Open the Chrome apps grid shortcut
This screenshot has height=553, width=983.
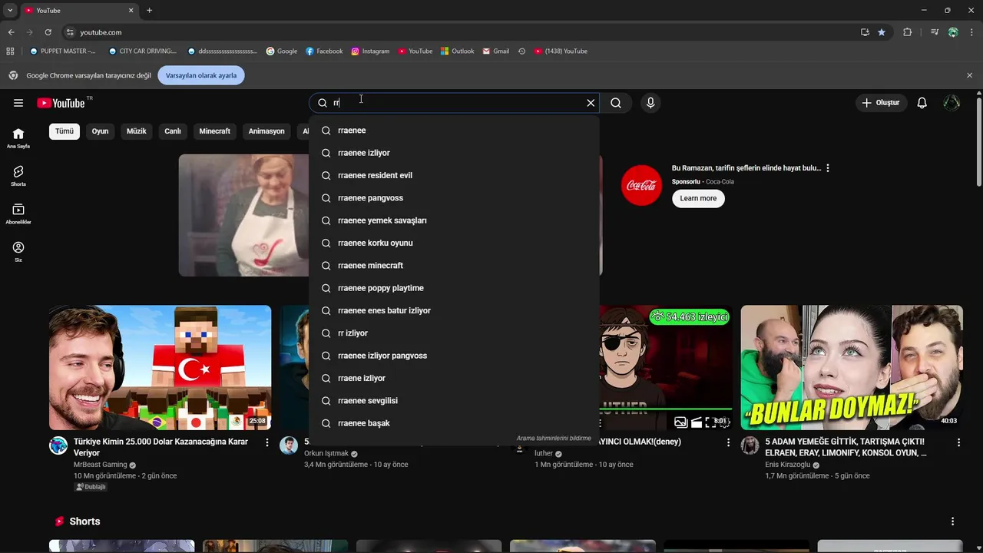[10, 51]
